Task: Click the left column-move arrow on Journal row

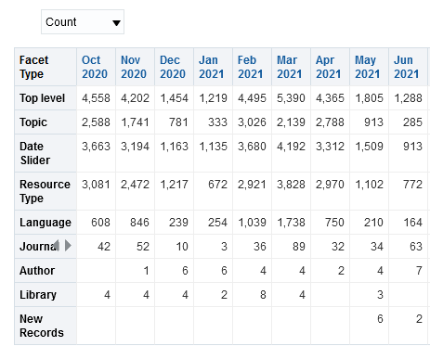Action: coord(57,246)
